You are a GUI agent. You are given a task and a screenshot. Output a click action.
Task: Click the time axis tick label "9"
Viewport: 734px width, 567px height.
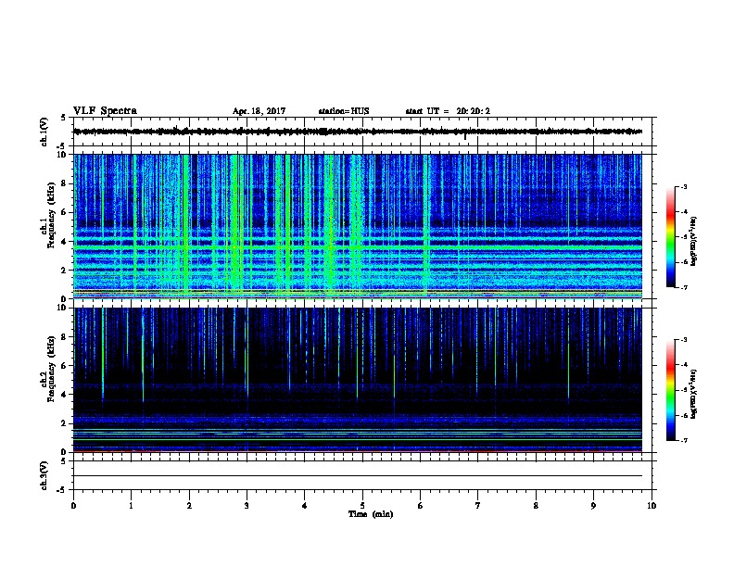pyautogui.click(x=593, y=506)
